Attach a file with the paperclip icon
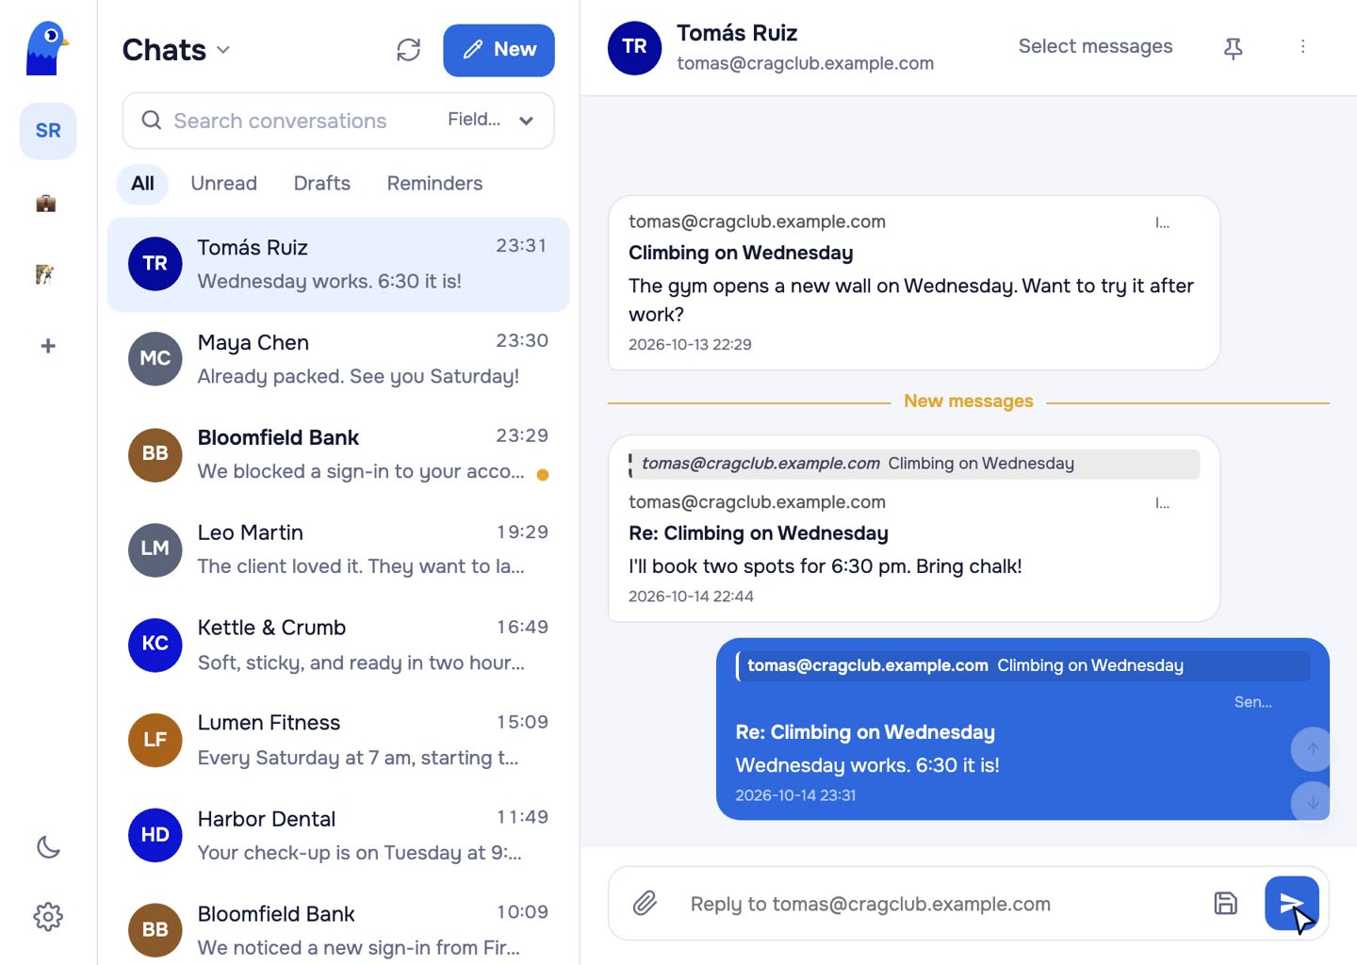The width and height of the screenshot is (1357, 965). click(645, 903)
